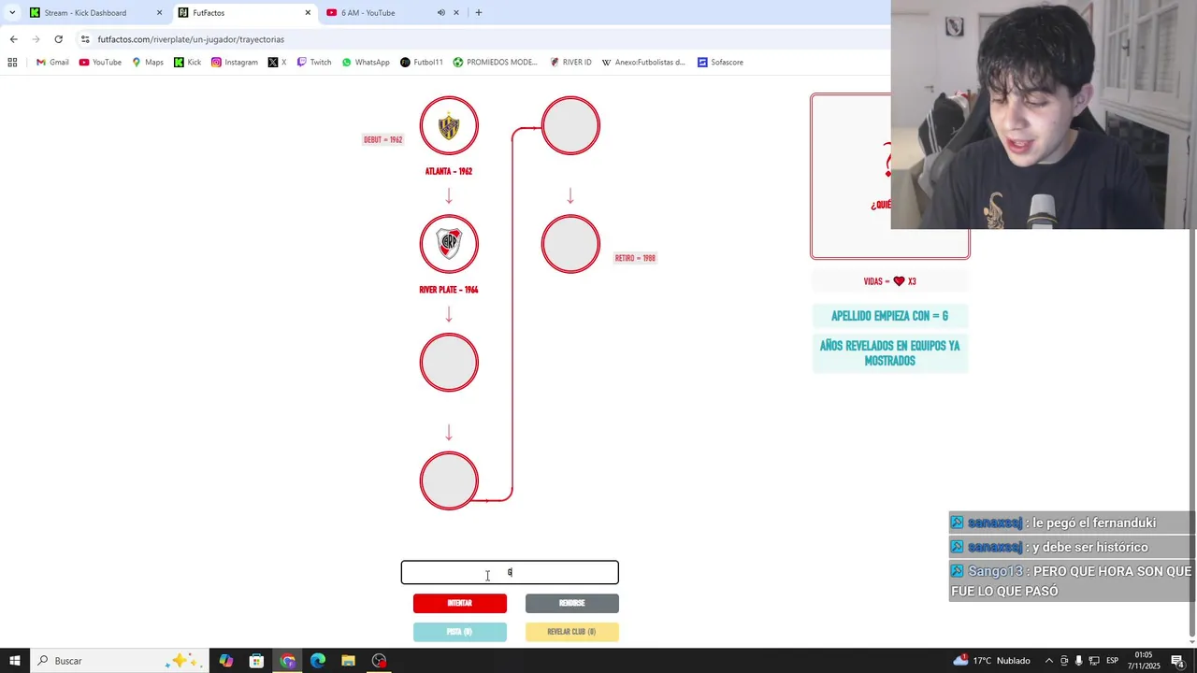The image size is (1197, 673).
Task: Open the Sofascore bookmark
Action: pyautogui.click(x=720, y=63)
